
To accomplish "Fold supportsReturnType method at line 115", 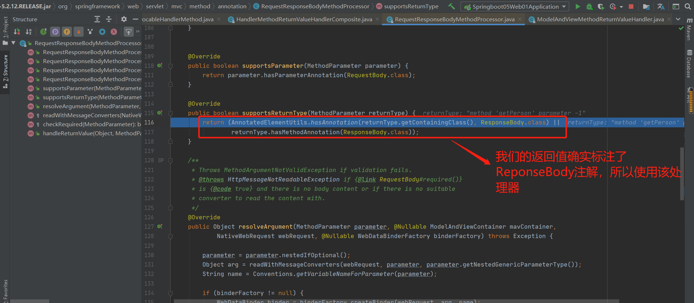I will pos(171,113).
